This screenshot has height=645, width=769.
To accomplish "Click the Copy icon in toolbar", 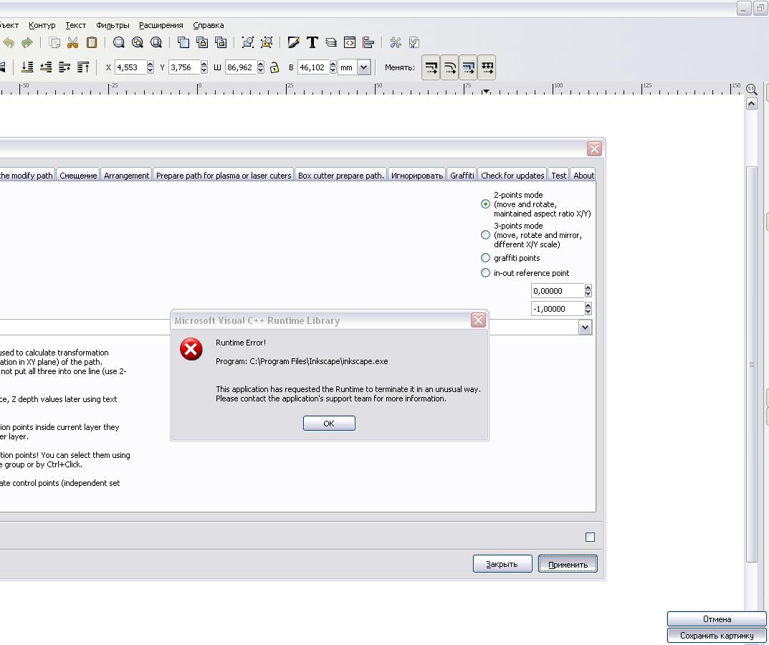I will [x=54, y=43].
